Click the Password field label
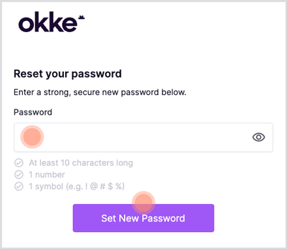The height and width of the screenshot is (249, 287). [33, 112]
